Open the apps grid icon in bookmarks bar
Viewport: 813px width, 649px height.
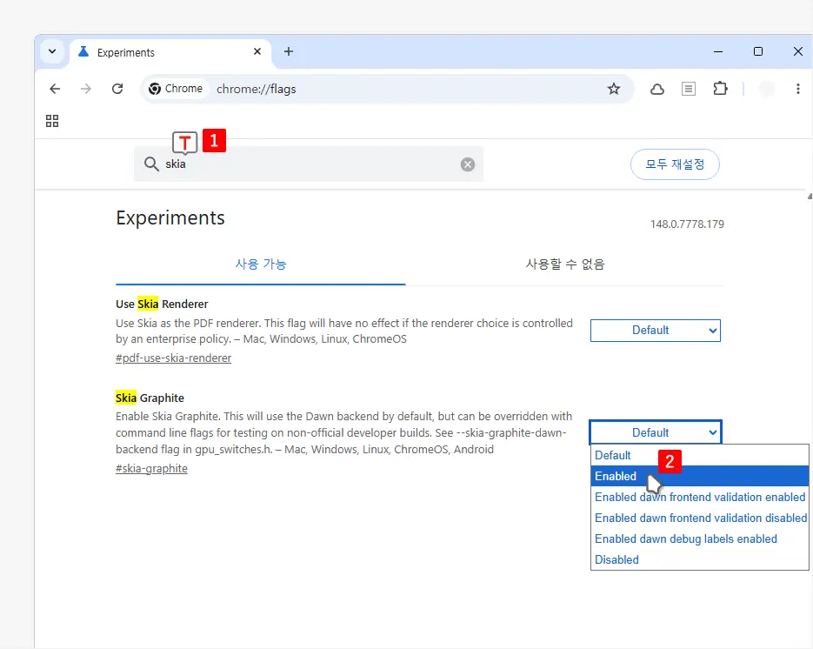(x=52, y=121)
